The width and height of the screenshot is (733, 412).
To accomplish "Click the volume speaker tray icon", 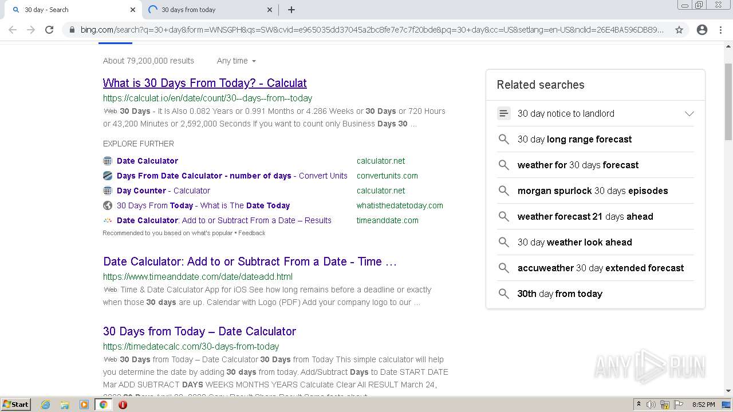I will pos(651,405).
